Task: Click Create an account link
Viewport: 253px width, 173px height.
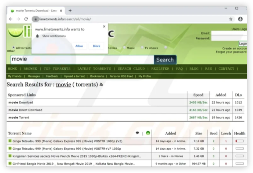Action: pyautogui.click(x=234, y=49)
